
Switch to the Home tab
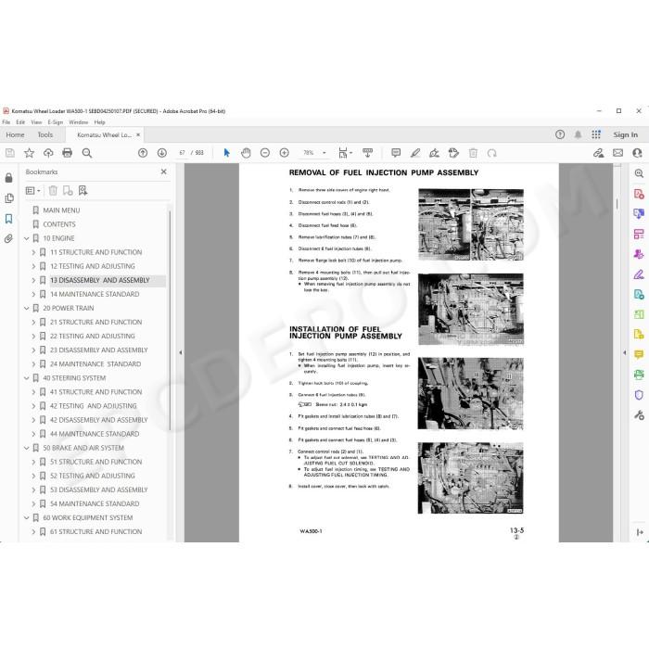[x=16, y=134]
